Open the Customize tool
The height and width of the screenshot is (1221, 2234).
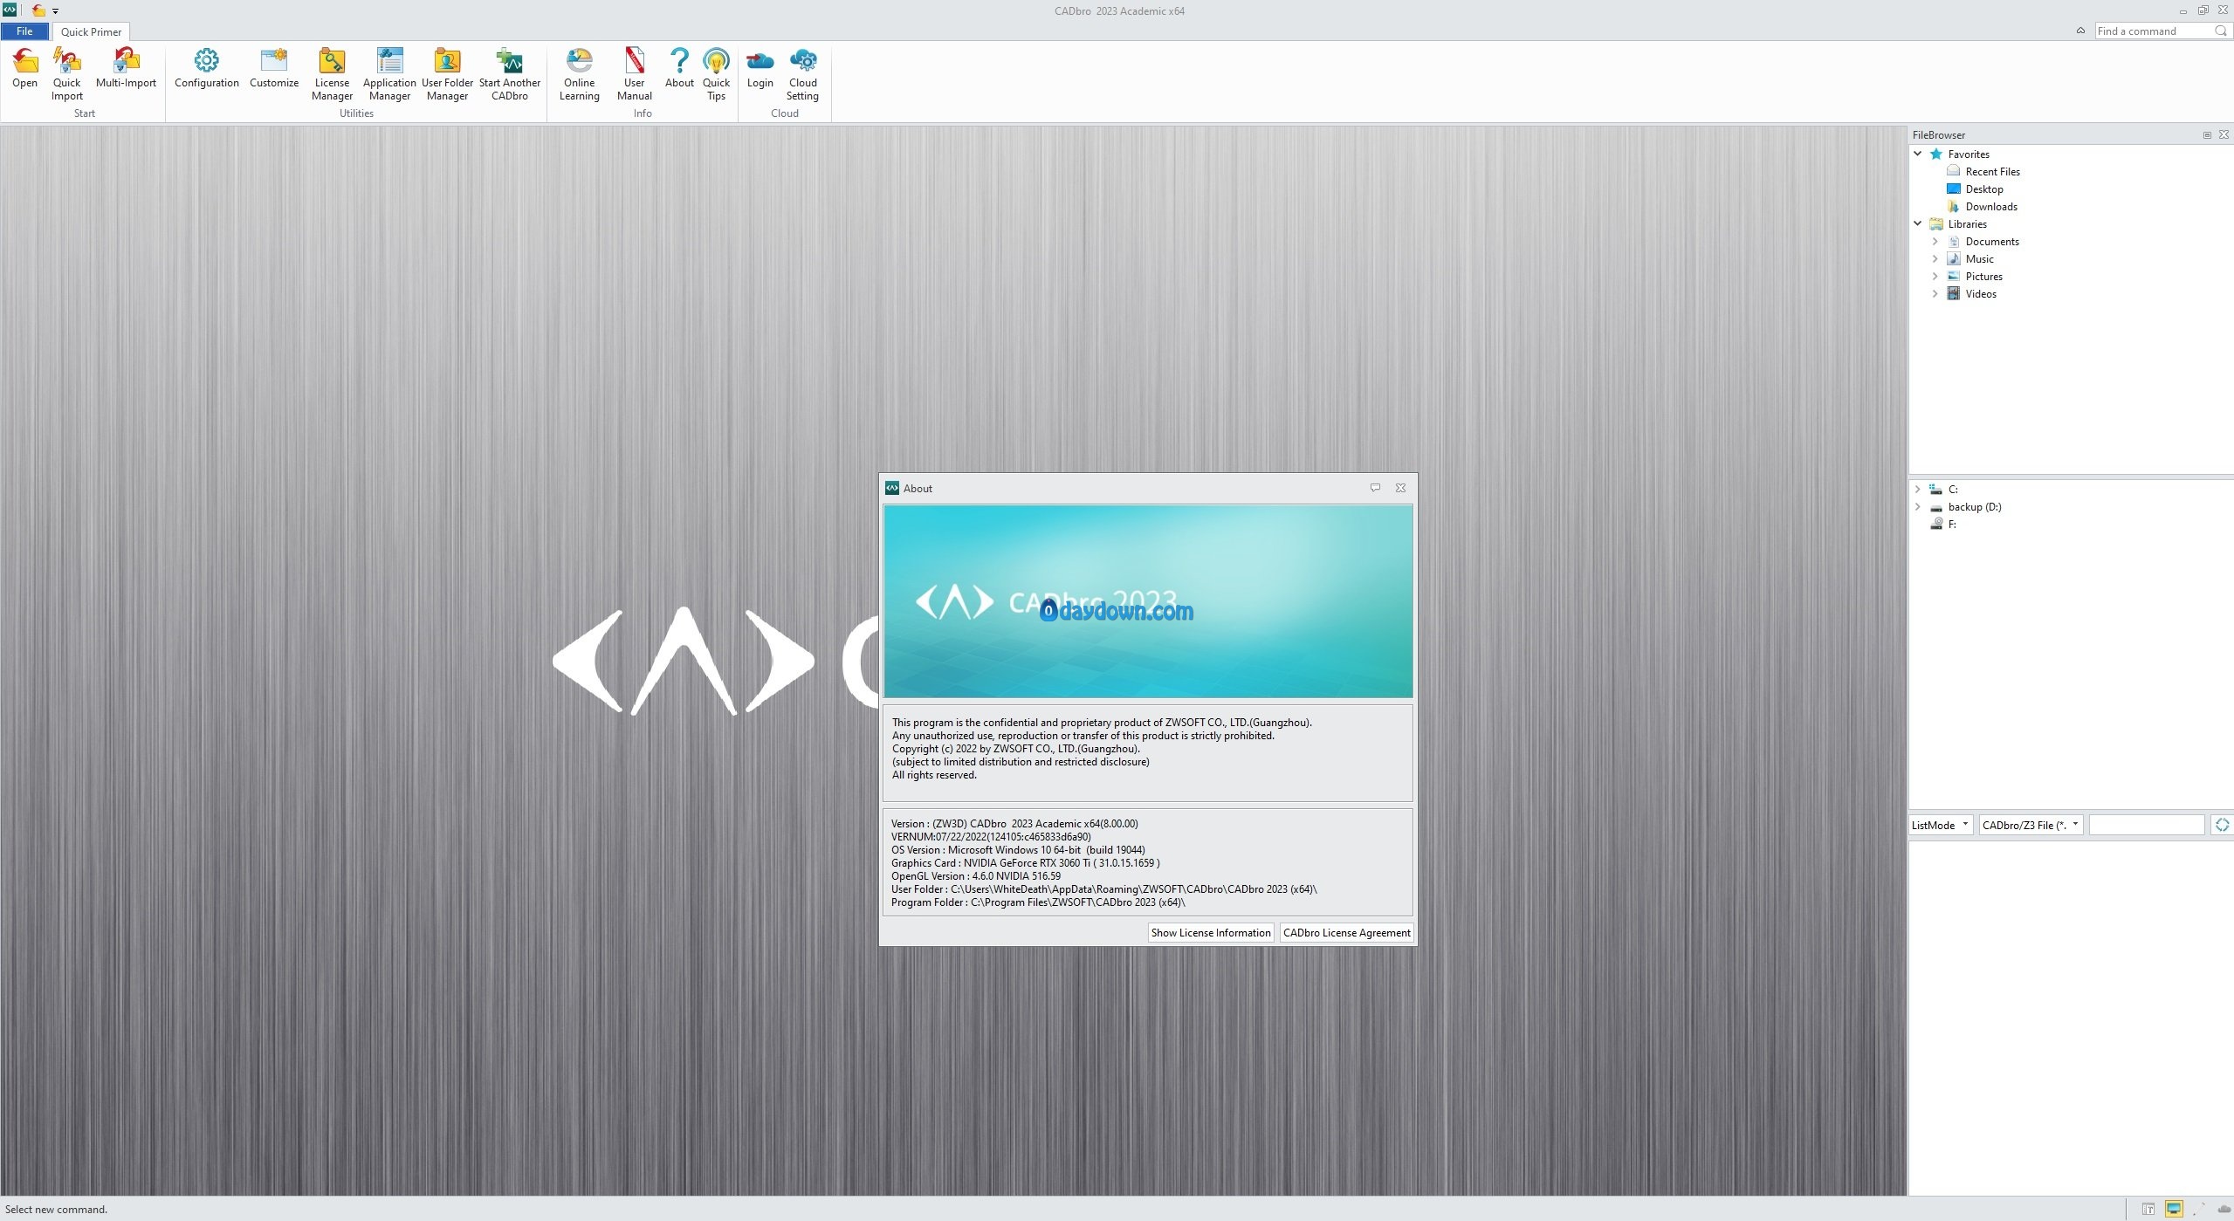tap(274, 68)
